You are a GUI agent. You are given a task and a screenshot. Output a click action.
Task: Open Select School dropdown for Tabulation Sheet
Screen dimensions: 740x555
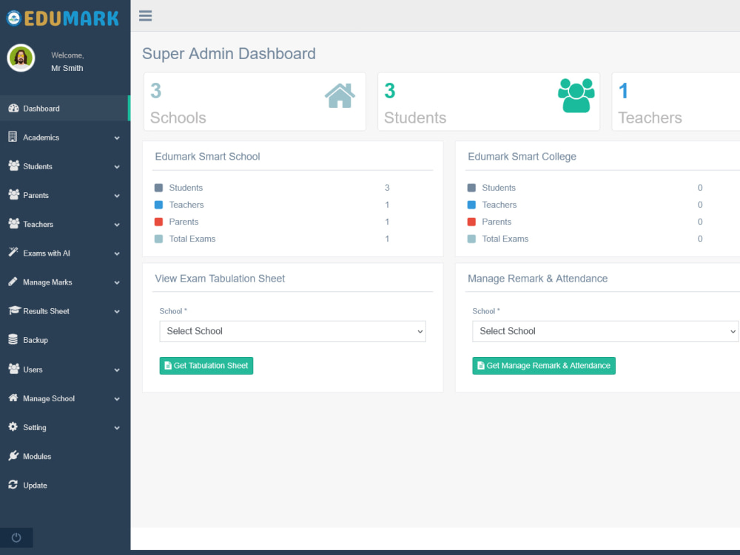pyautogui.click(x=292, y=331)
